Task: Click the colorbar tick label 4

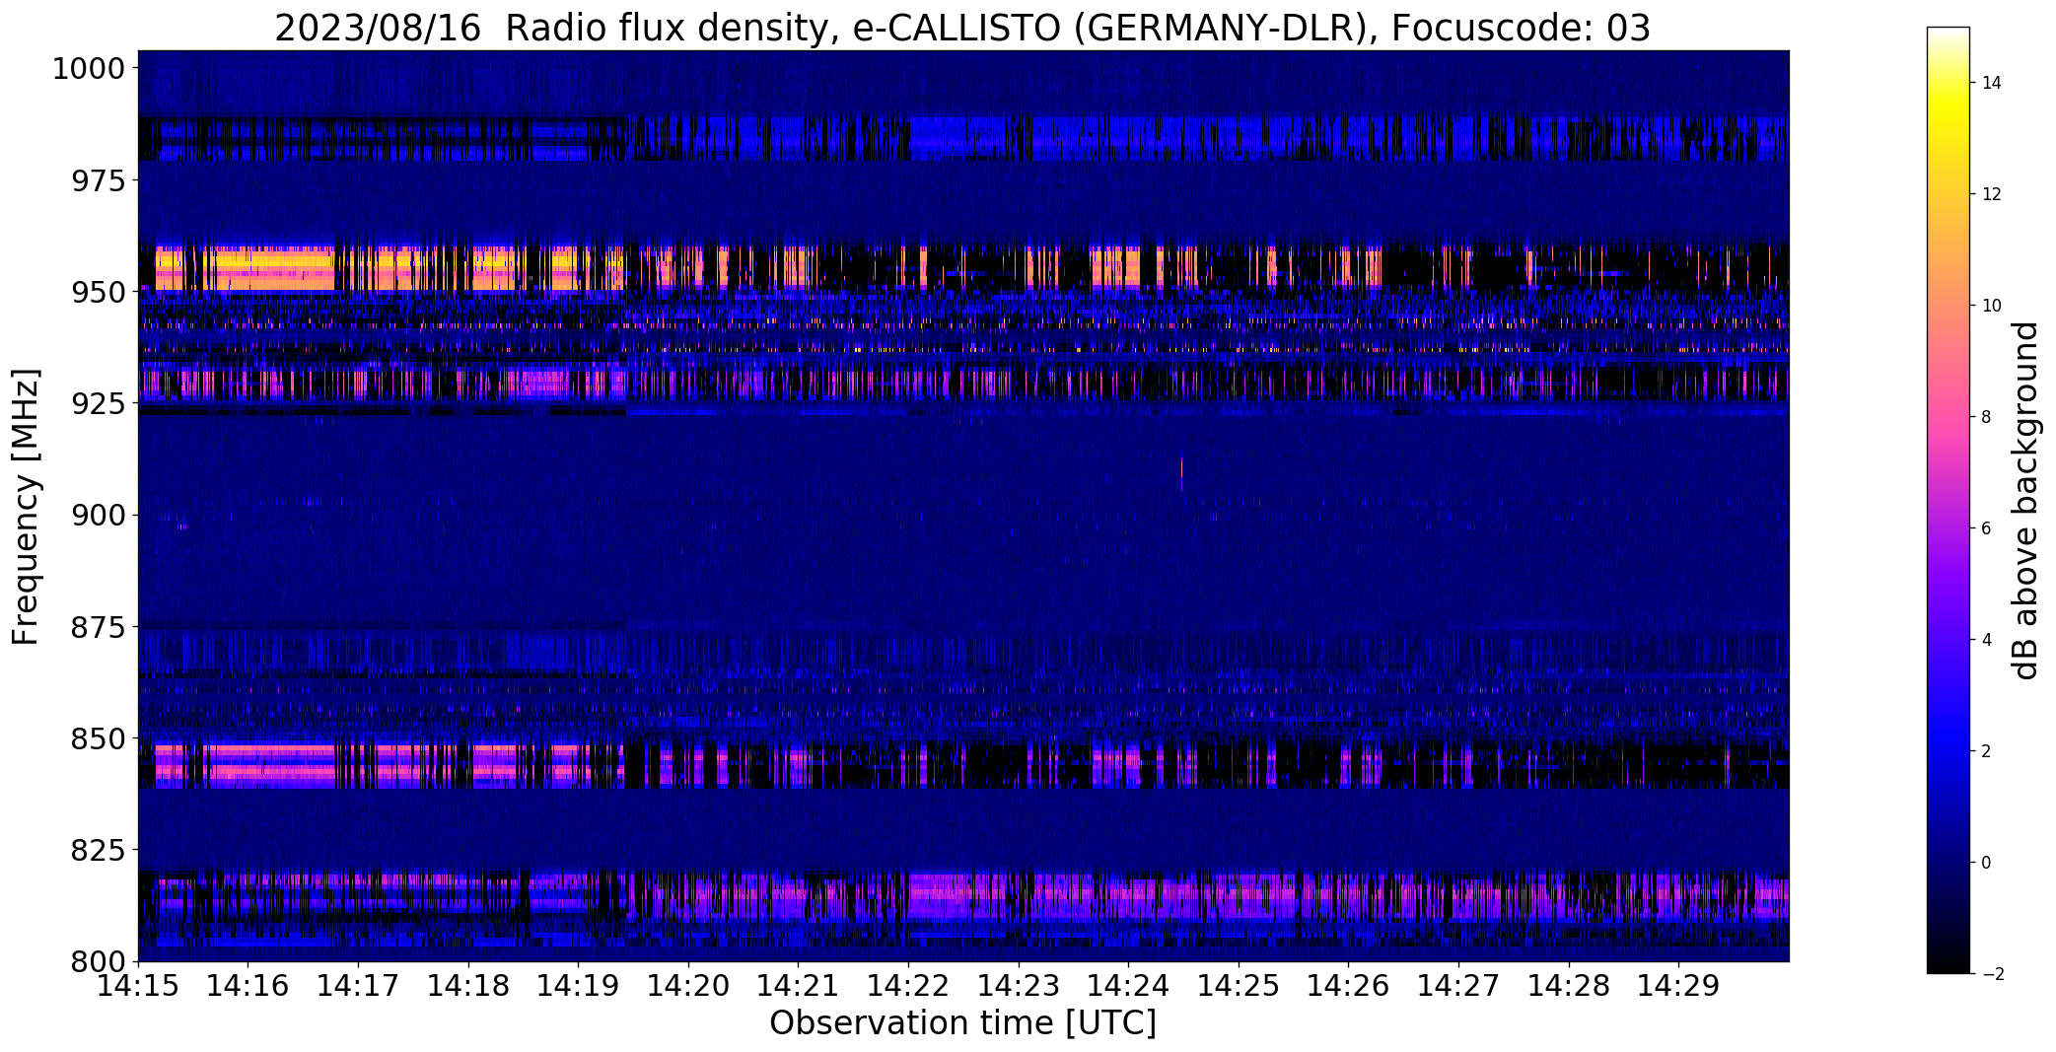Action: (x=1987, y=640)
